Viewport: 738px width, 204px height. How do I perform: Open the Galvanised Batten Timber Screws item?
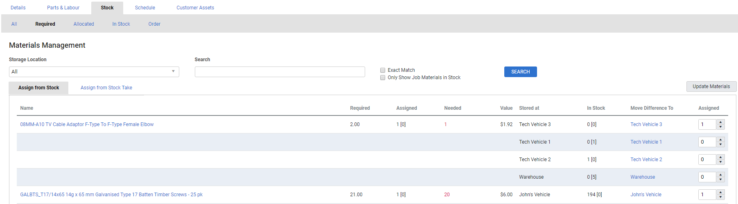coord(111,195)
